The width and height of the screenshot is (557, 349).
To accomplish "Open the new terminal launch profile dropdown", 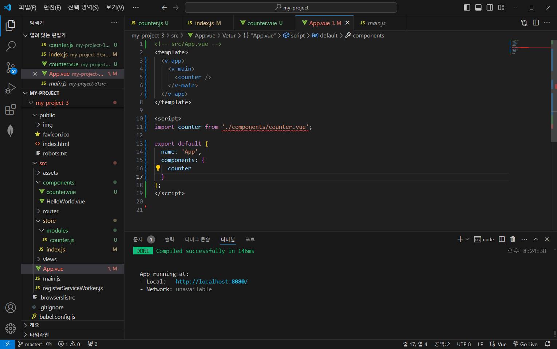I will pyautogui.click(x=467, y=239).
